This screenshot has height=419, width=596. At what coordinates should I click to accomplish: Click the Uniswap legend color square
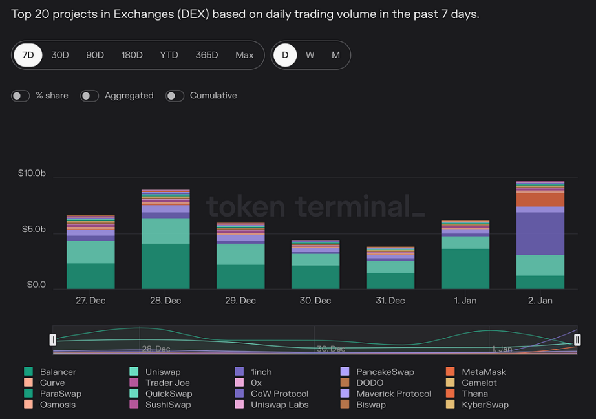click(x=134, y=371)
